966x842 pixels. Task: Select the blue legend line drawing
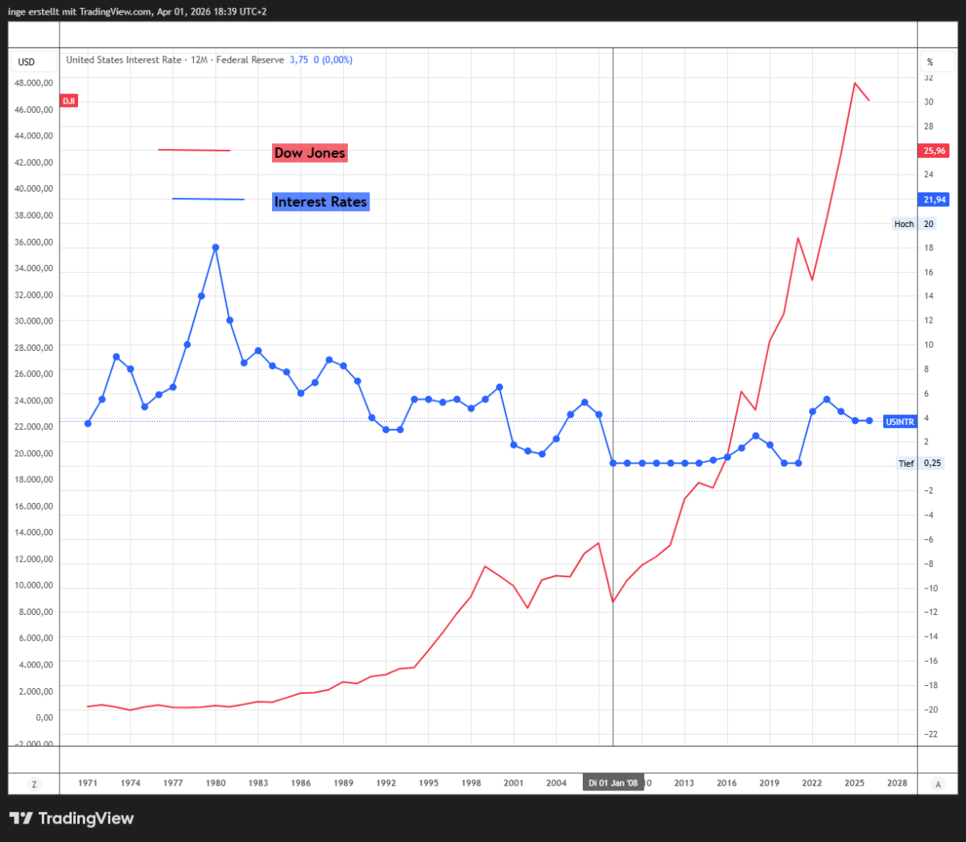coord(208,199)
